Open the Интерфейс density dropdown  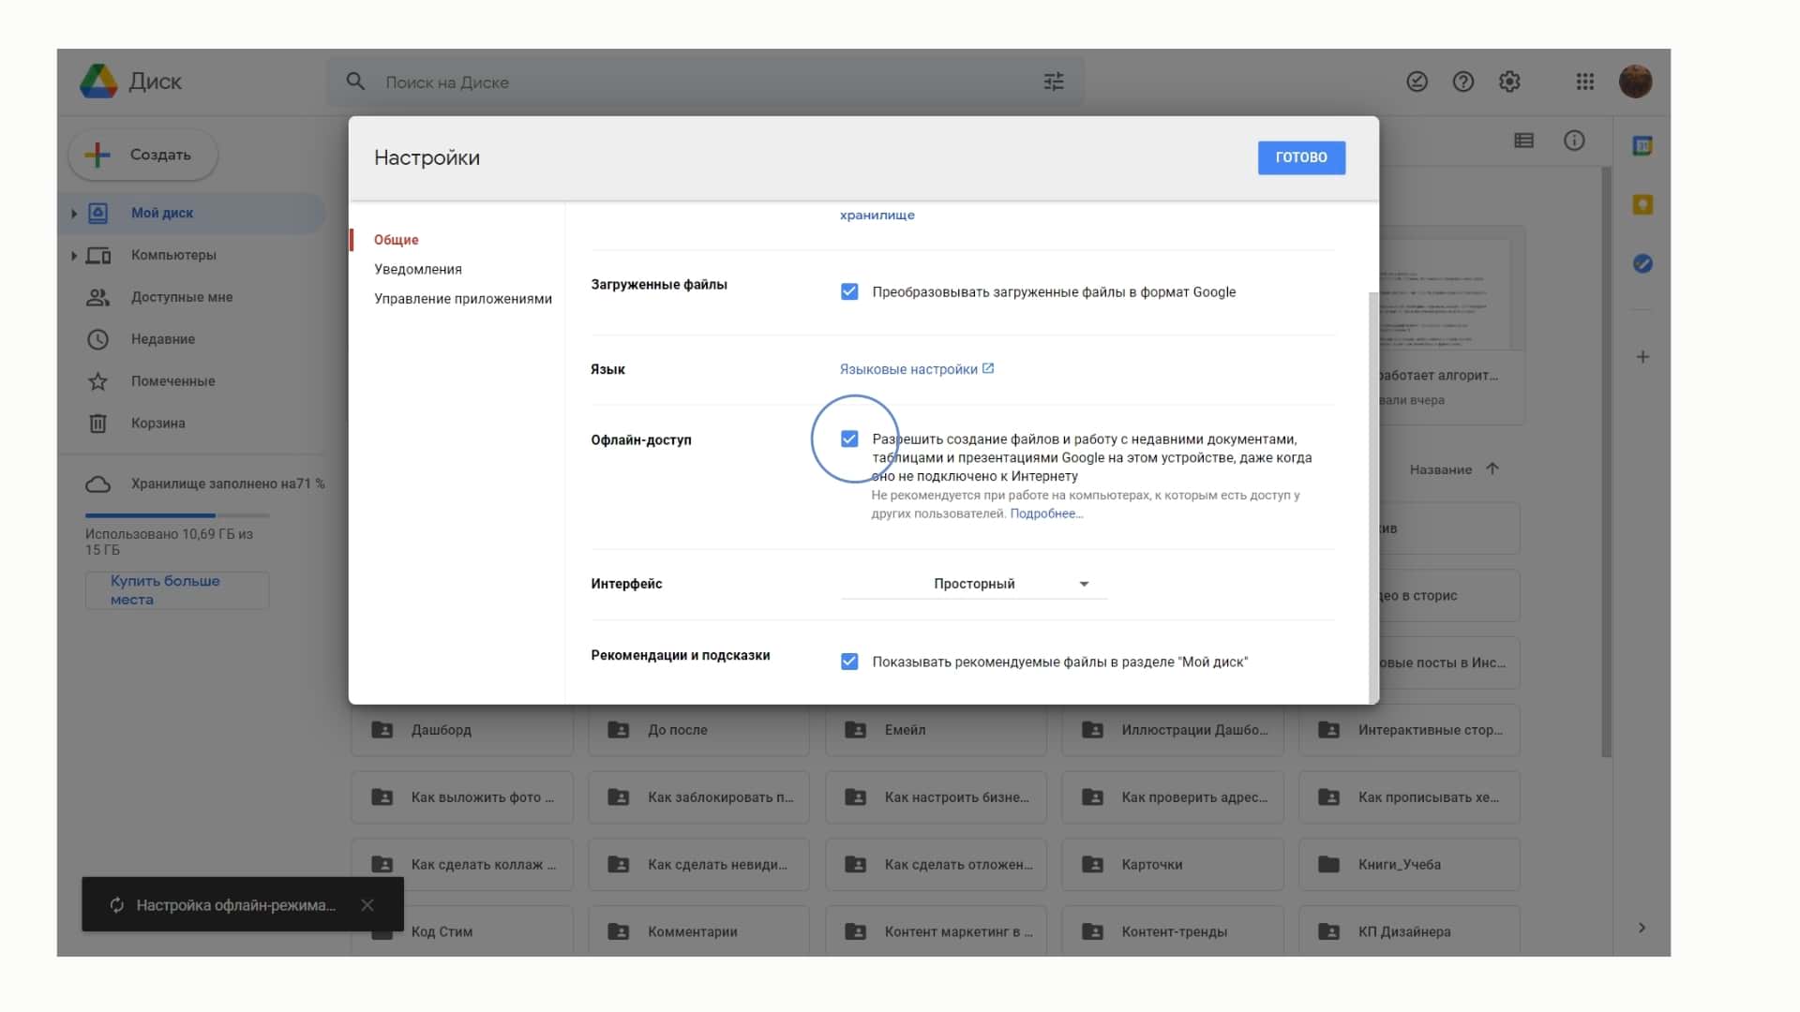974,584
